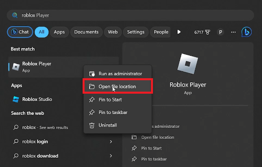Expand the roblox login search suggestion arrow
The image size is (262, 167).
(x=111, y=141)
